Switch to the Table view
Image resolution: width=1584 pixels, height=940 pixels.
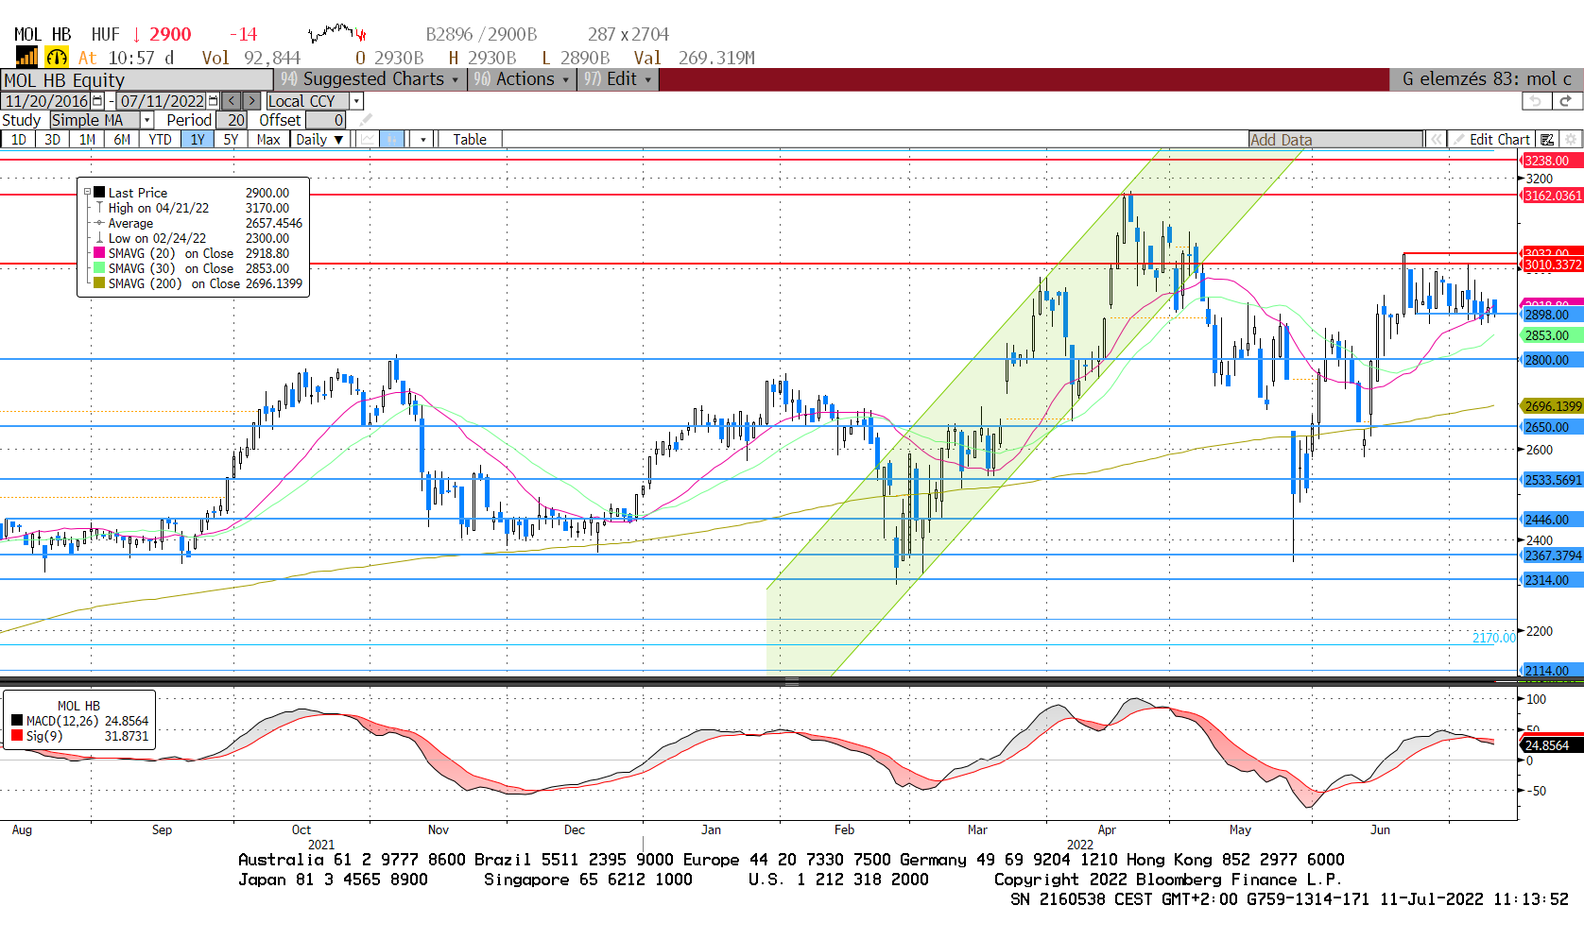[x=470, y=140]
